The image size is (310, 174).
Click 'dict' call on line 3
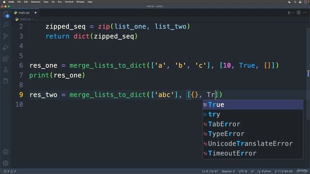pyautogui.click(x=81, y=36)
